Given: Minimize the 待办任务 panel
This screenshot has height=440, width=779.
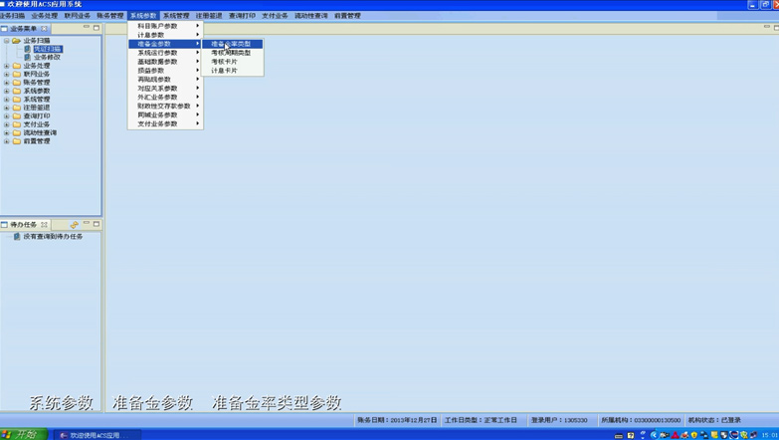Looking at the screenshot, I should [x=87, y=225].
